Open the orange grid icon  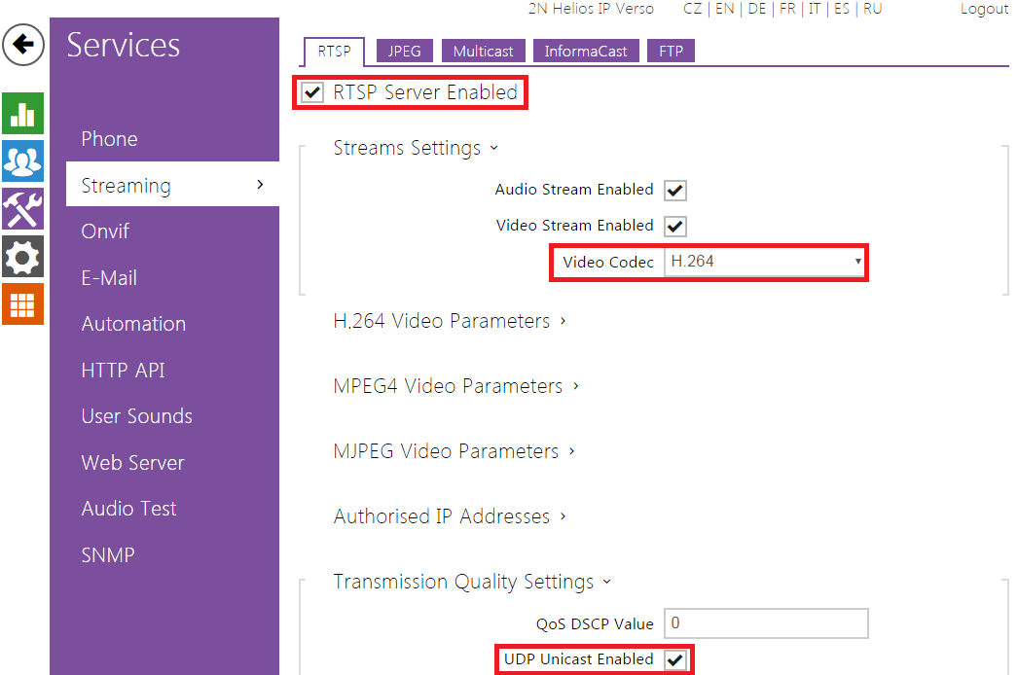pyautogui.click(x=22, y=303)
